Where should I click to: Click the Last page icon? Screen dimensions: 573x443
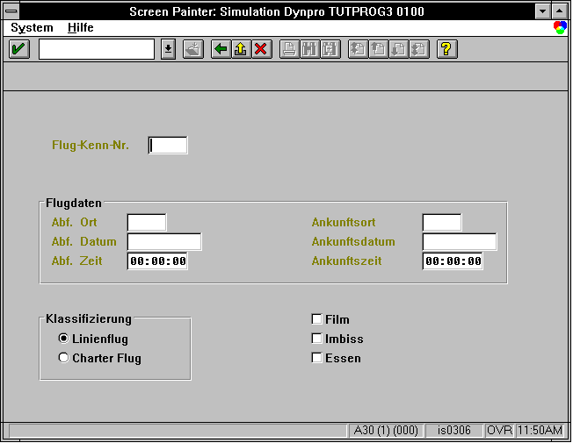click(419, 49)
